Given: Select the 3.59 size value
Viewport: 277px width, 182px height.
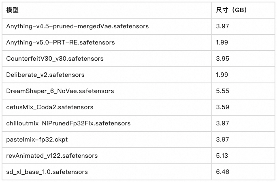Looking at the screenshot, I should click(x=223, y=107).
